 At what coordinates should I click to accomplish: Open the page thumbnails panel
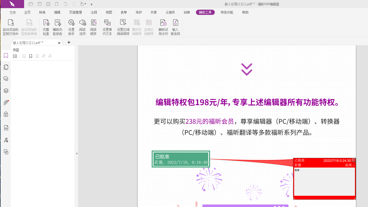pyautogui.click(x=6, y=67)
